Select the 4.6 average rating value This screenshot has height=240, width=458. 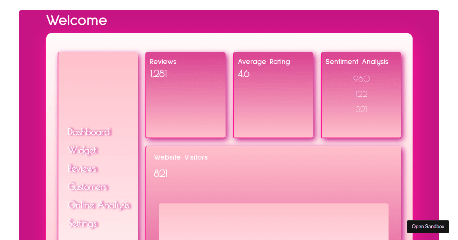(x=244, y=74)
